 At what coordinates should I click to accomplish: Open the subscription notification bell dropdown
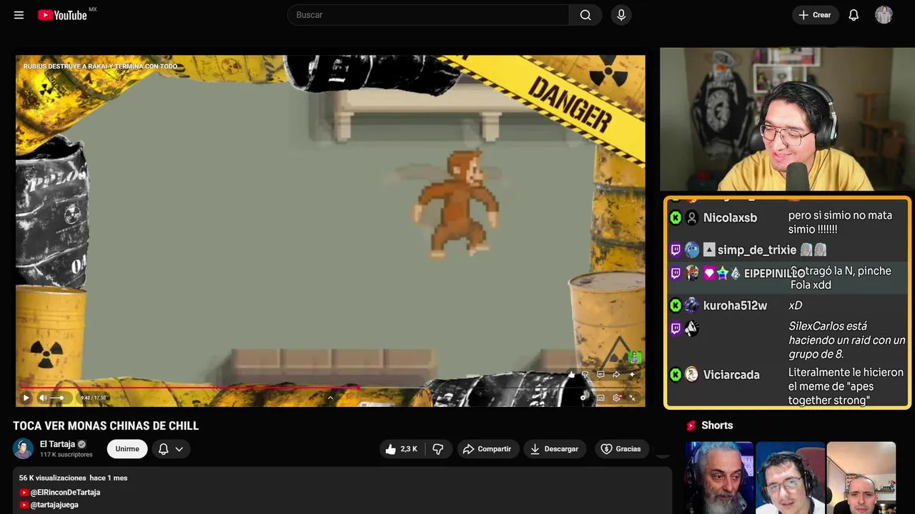tap(171, 449)
